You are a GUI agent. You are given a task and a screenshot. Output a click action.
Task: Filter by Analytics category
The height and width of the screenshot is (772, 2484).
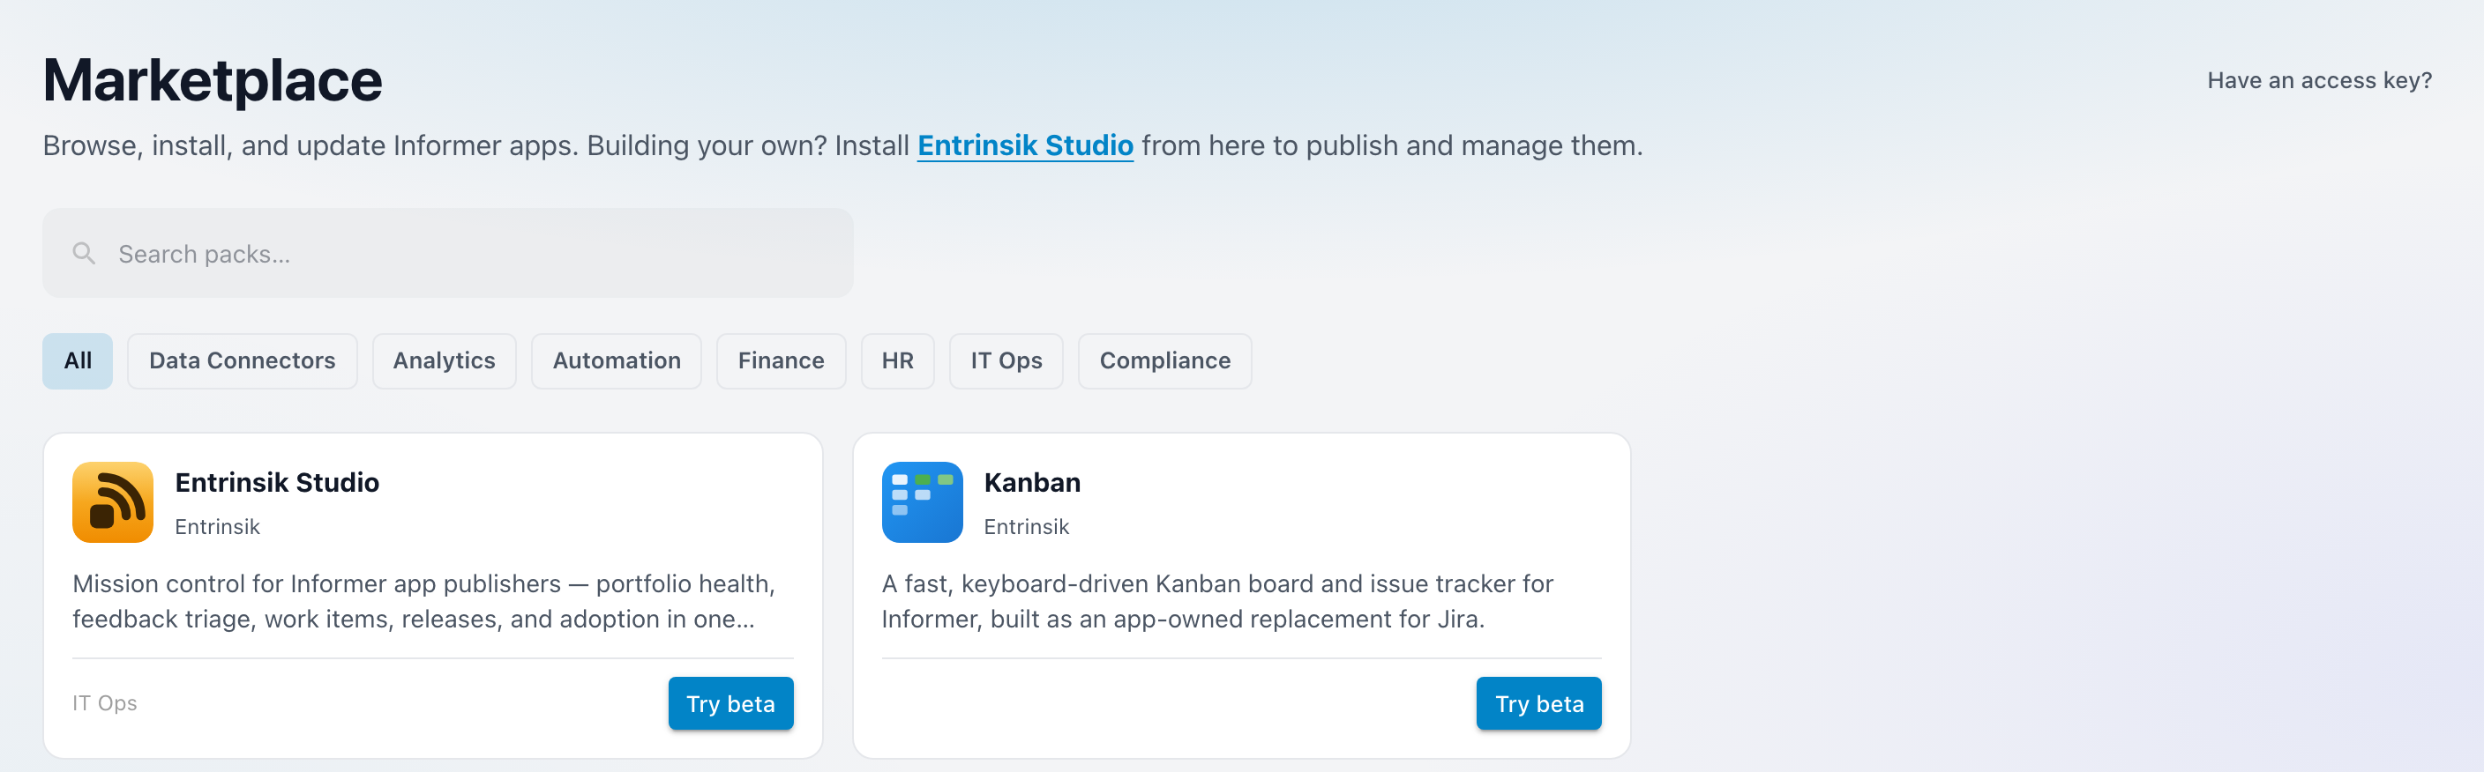point(444,360)
